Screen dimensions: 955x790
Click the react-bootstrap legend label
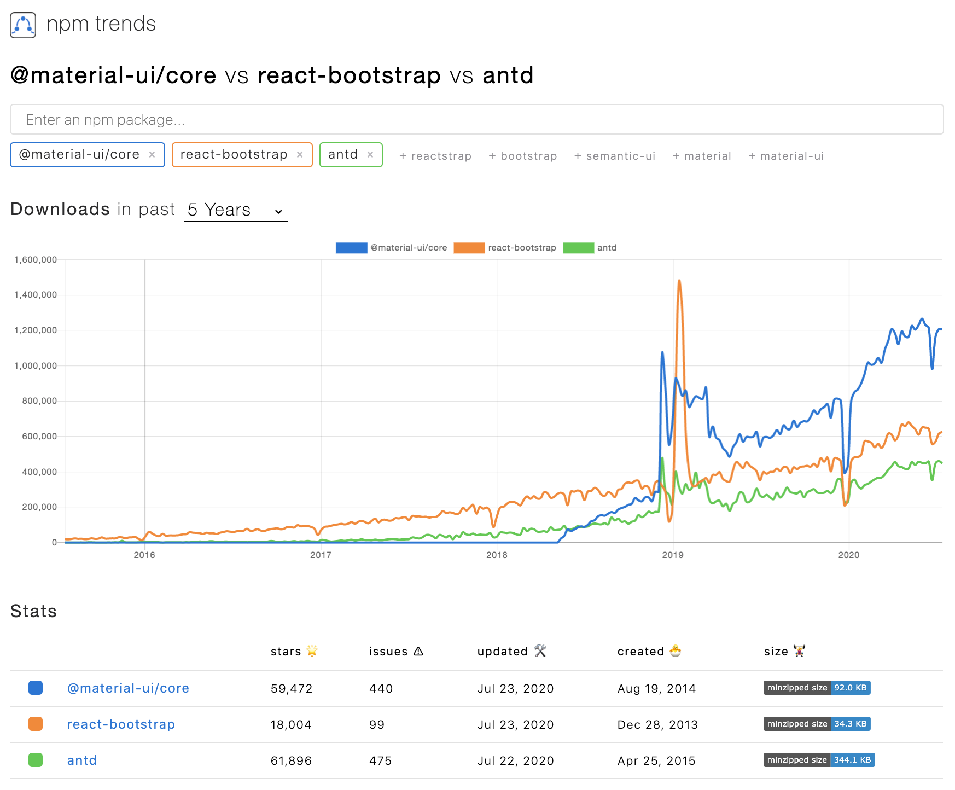(522, 248)
